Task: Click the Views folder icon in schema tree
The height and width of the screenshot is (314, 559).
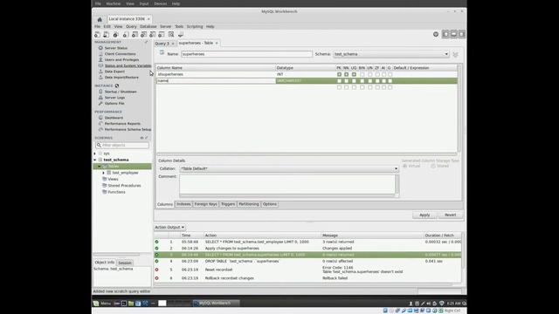Action: tap(105, 179)
